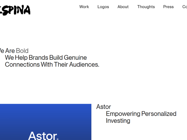Go to the Logos section
The image size is (187, 140).
[x=103, y=7]
